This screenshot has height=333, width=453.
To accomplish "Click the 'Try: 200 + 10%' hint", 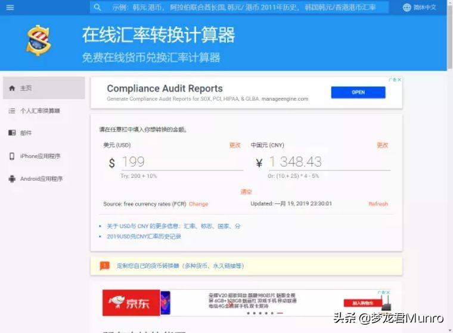I will coord(139,176).
